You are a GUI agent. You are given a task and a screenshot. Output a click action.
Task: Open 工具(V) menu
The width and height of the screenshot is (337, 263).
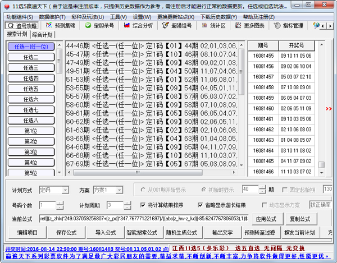119,17
